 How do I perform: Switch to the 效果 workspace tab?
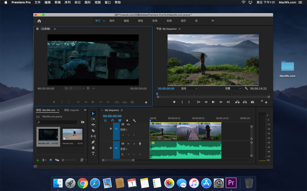155,21
